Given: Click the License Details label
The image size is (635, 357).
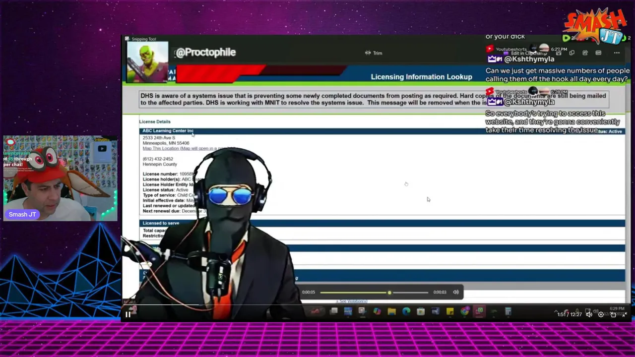Looking at the screenshot, I should [155, 121].
